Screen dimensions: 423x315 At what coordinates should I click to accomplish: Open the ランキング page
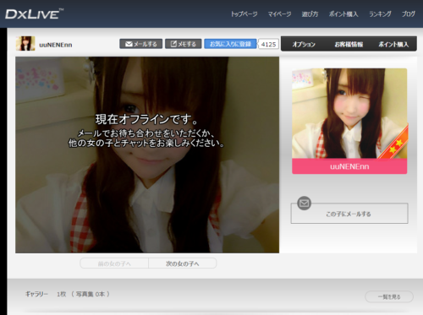[380, 14]
